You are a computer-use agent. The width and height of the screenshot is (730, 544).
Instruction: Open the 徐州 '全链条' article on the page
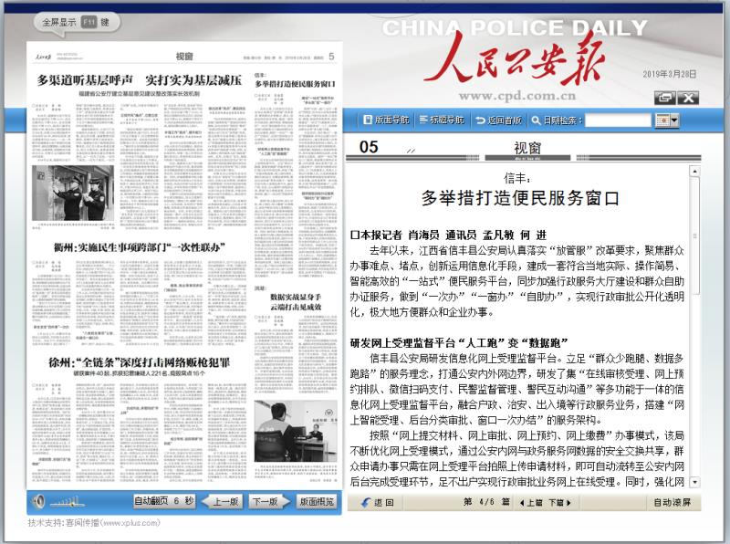pos(128,361)
